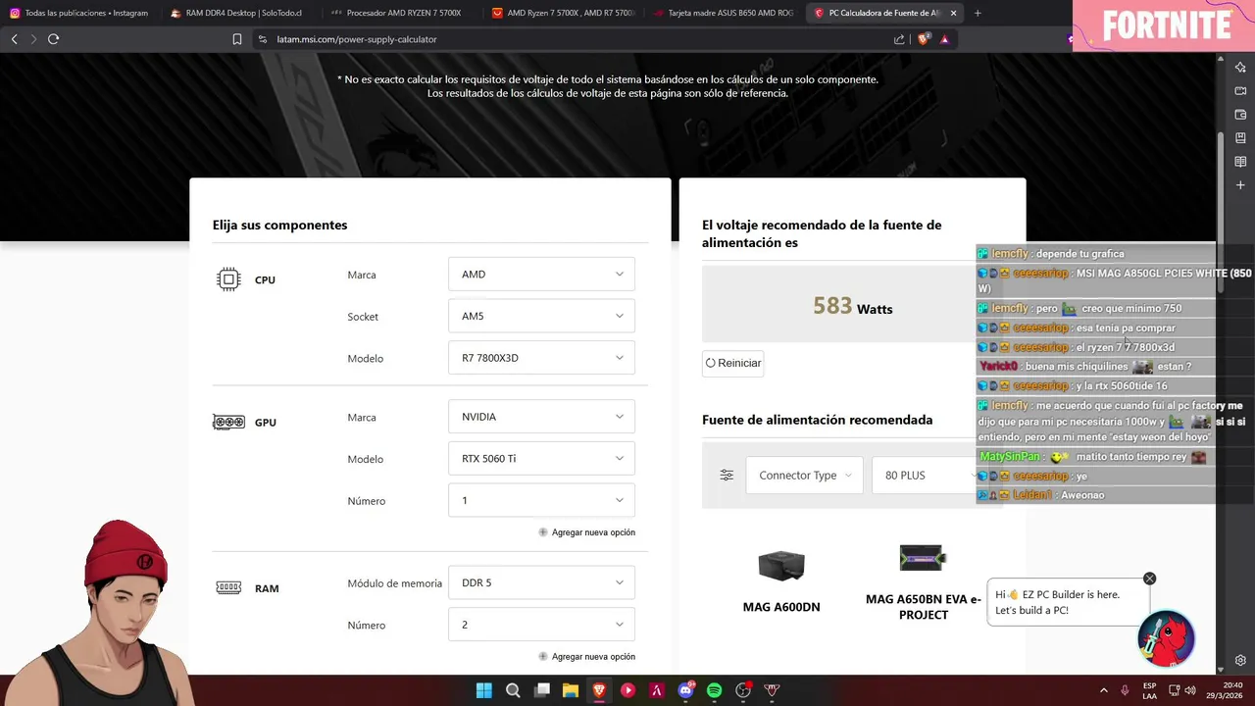Open the red play-button app on taskbar
Screen dimensions: 1255x706
click(x=627, y=690)
